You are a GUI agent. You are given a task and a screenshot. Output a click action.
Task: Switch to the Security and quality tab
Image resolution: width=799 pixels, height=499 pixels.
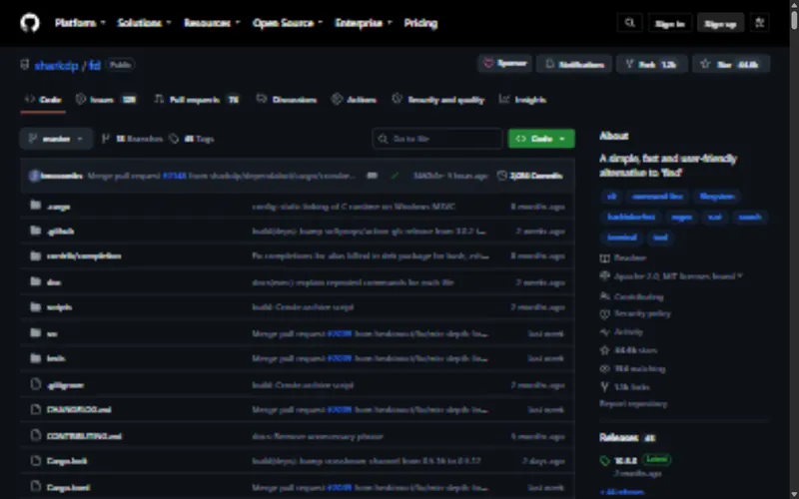pos(438,100)
